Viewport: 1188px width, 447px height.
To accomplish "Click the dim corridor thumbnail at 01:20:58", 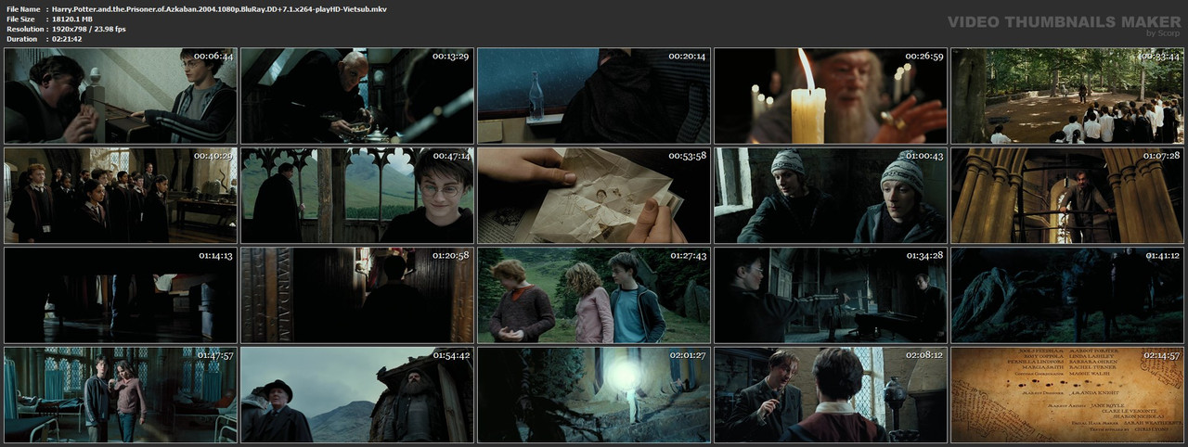I will (x=357, y=295).
